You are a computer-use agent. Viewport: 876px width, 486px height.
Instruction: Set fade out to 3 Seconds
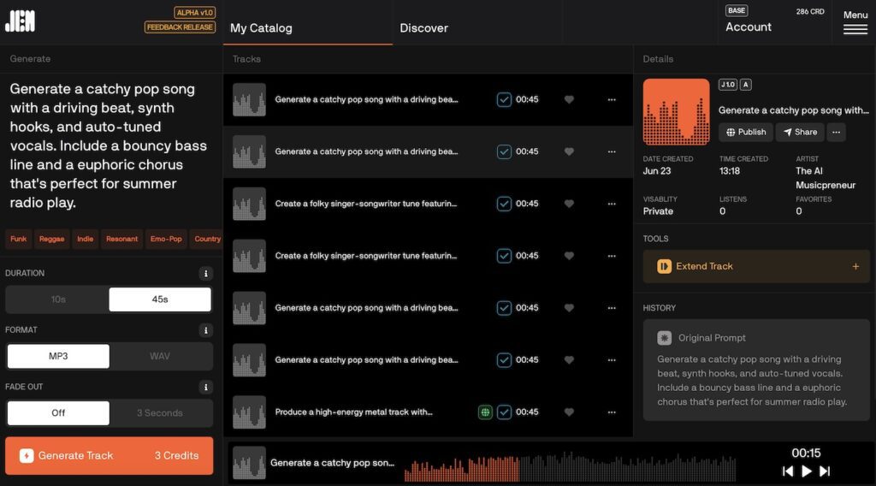(x=160, y=412)
